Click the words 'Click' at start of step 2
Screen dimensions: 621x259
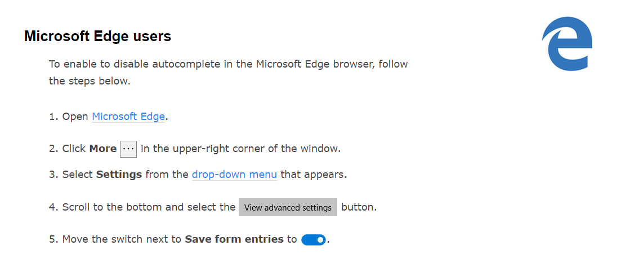point(74,149)
